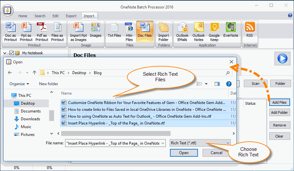Click the application logo menu button

[x=8, y=10]
